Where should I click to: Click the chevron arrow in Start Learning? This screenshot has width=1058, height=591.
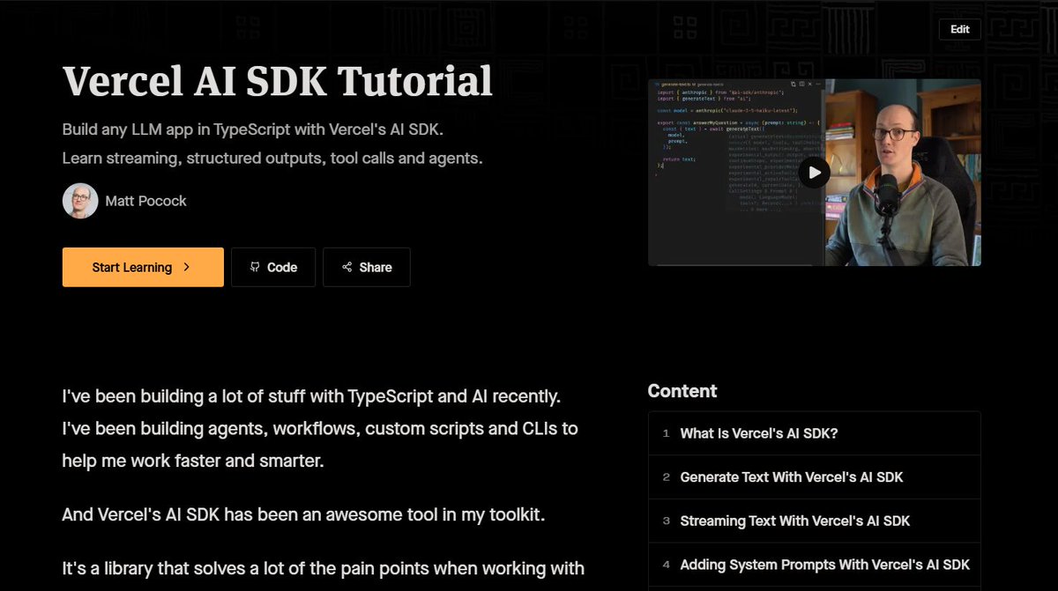point(187,267)
